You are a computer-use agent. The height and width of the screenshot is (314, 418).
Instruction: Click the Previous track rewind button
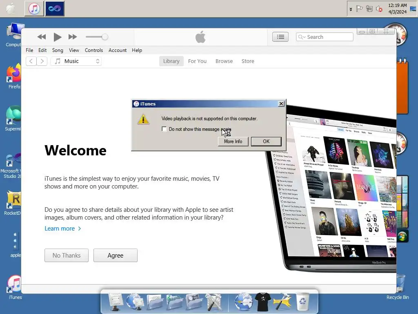click(x=42, y=37)
